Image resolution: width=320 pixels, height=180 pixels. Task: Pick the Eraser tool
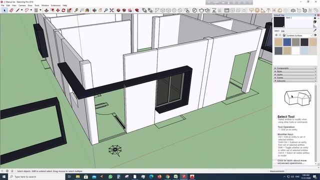click(x=11, y=10)
